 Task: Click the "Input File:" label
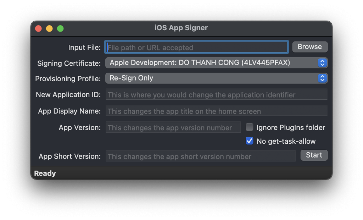click(x=84, y=48)
